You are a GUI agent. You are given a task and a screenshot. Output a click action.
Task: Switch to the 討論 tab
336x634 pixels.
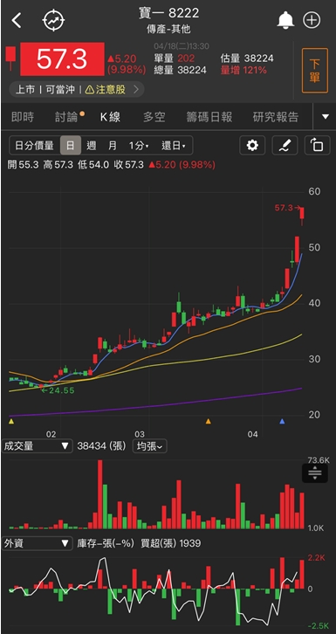67,117
